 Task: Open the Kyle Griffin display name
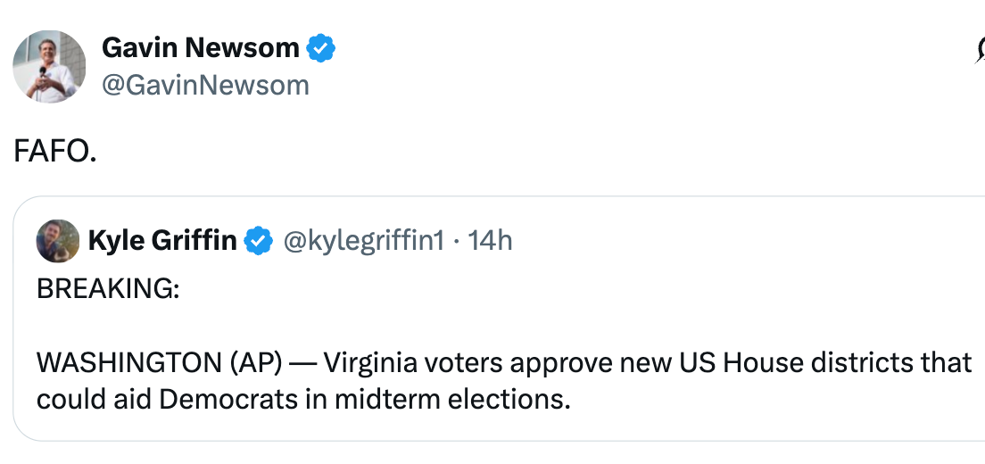161,240
